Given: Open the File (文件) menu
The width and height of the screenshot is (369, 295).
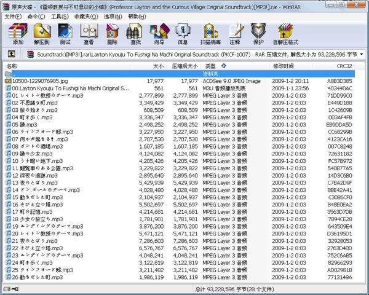Looking at the screenshot, I should [13, 17].
